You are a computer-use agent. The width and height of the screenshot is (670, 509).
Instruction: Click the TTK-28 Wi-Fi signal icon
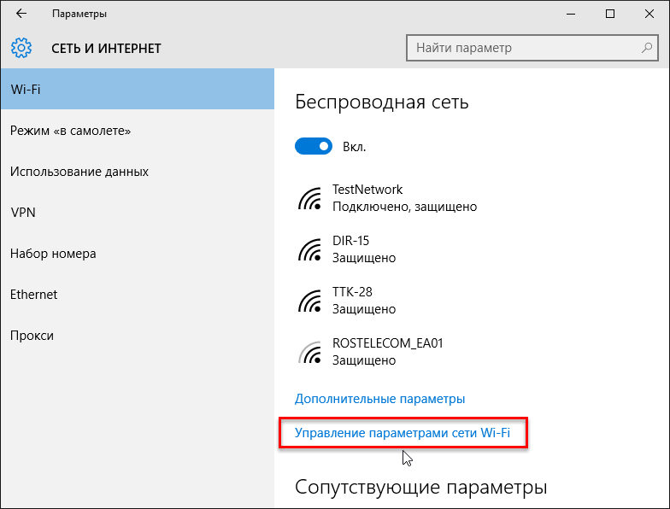pyautogui.click(x=309, y=301)
